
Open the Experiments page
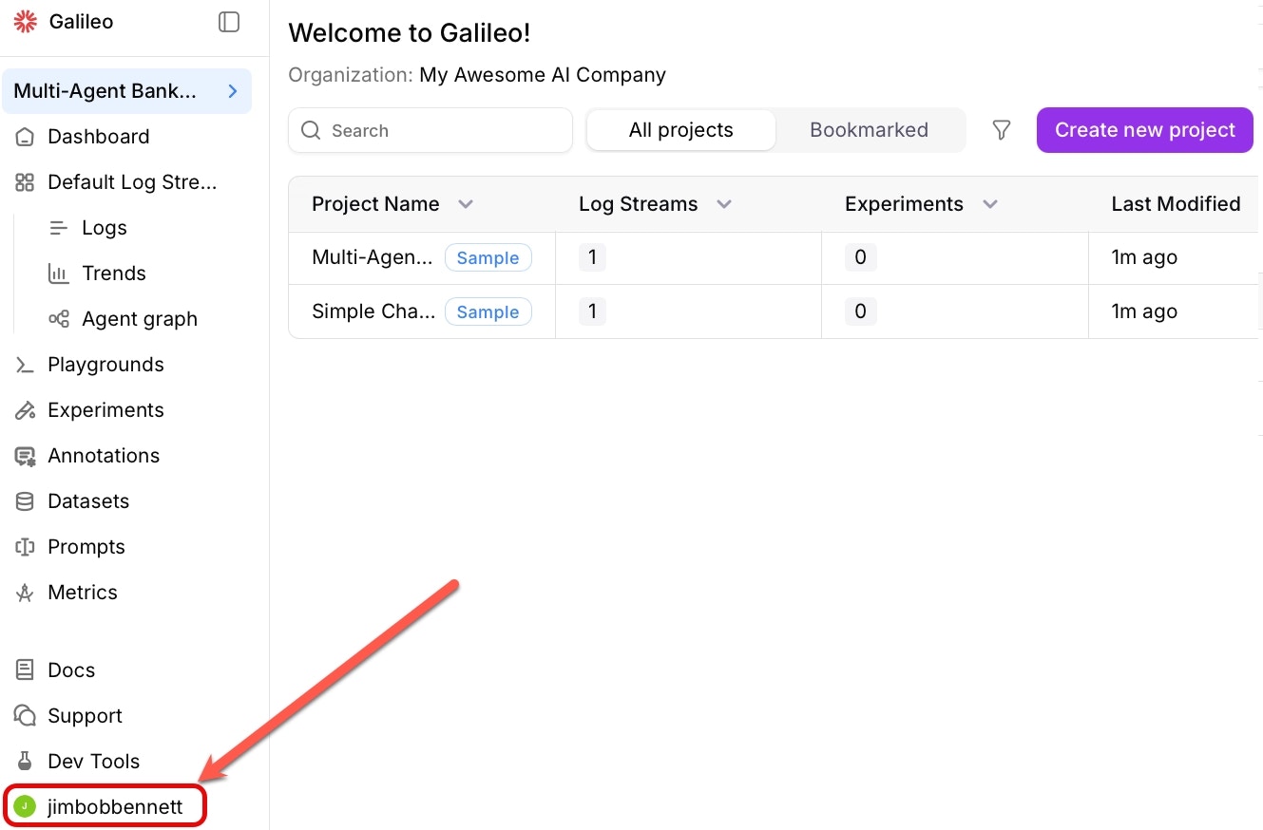(105, 410)
